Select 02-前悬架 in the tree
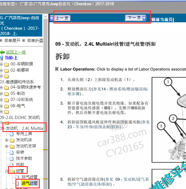 point(20,70)
